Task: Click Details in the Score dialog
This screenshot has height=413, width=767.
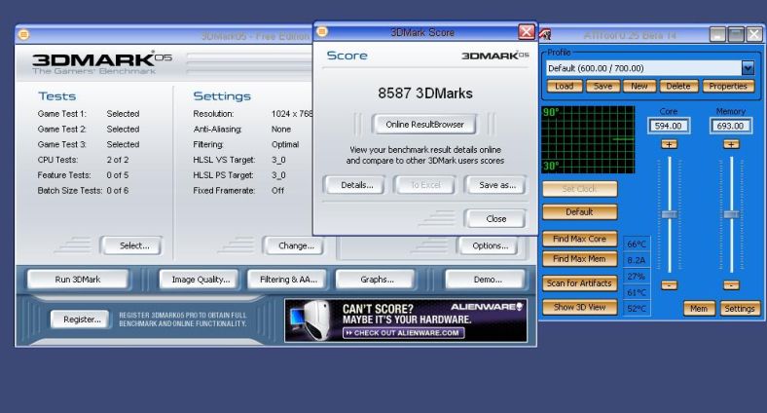Action: tap(356, 185)
